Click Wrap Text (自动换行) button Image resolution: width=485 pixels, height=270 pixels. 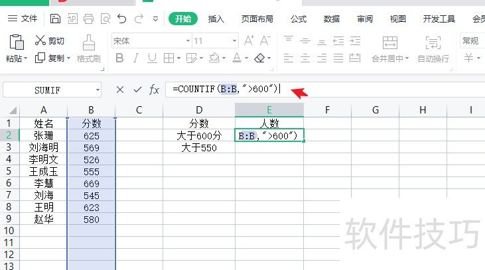(x=433, y=49)
